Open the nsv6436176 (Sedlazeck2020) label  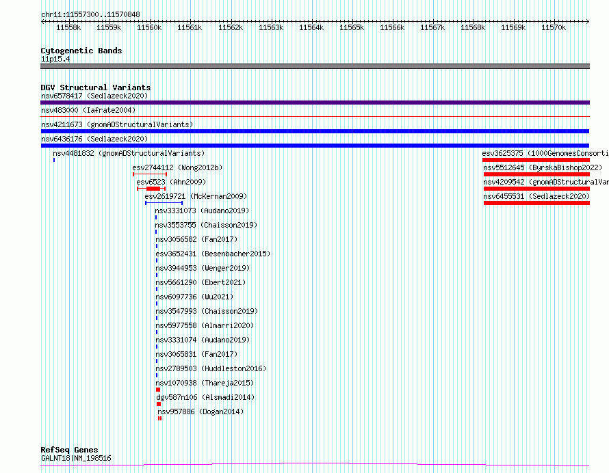pyautogui.click(x=94, y=139)
